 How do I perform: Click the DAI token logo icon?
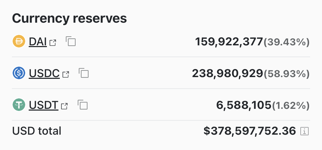(x=18, y=42)
